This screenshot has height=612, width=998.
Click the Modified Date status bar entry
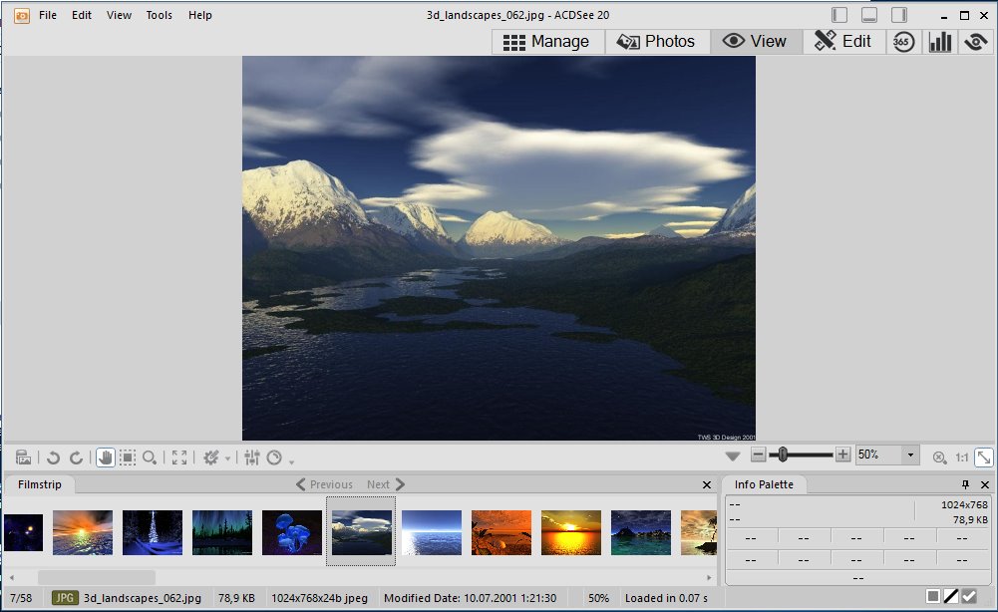[x=470, y=598]
